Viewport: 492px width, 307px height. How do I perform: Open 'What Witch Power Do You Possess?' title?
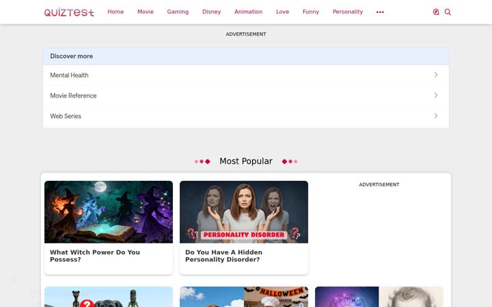point(95,256)
